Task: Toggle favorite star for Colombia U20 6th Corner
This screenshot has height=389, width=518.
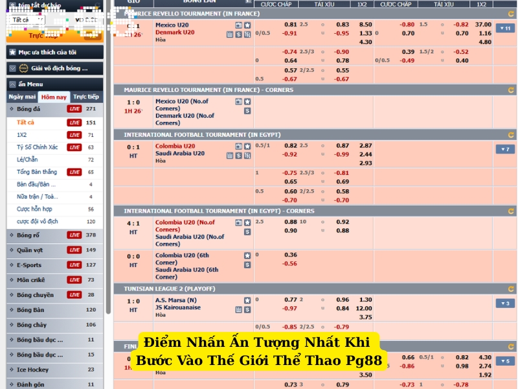Action: click(x=247, y=255)
